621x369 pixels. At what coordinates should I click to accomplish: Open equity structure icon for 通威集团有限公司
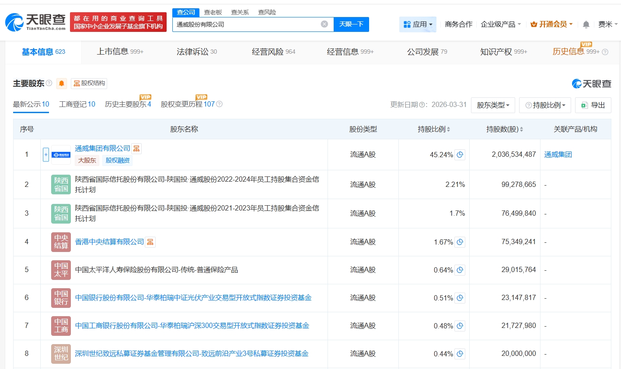136,148
